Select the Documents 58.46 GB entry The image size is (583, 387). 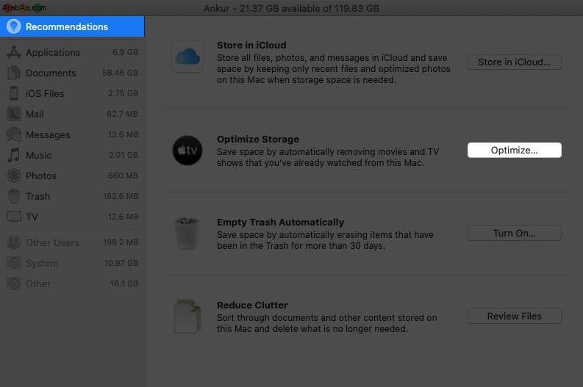point(72,73)
